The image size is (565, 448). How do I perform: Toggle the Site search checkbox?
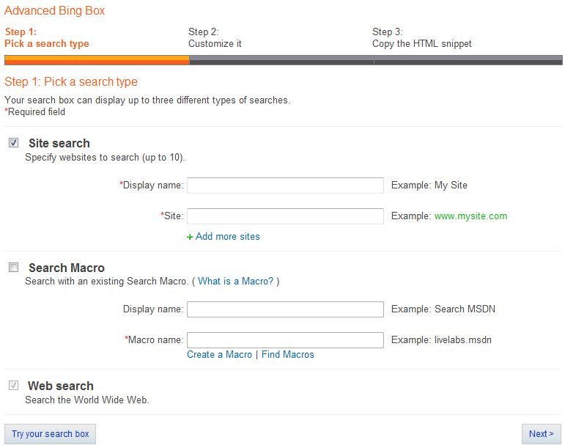point(13,143)
